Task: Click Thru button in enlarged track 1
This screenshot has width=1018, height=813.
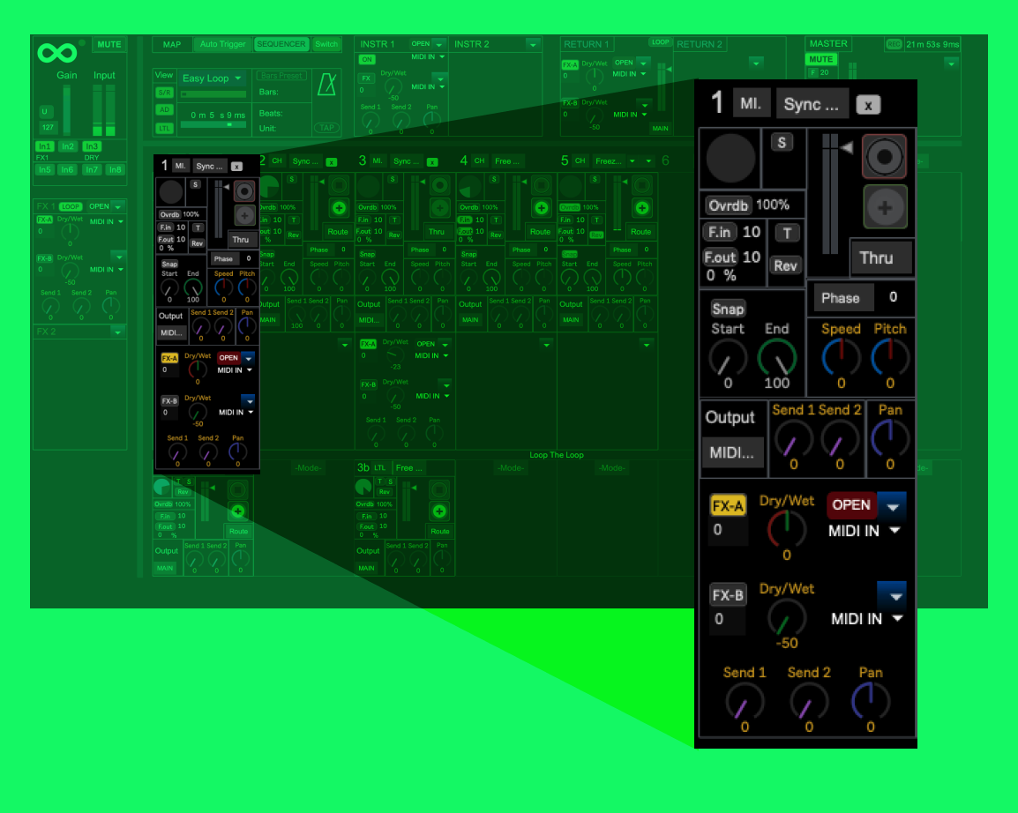Action: click(x=881, y=257)
